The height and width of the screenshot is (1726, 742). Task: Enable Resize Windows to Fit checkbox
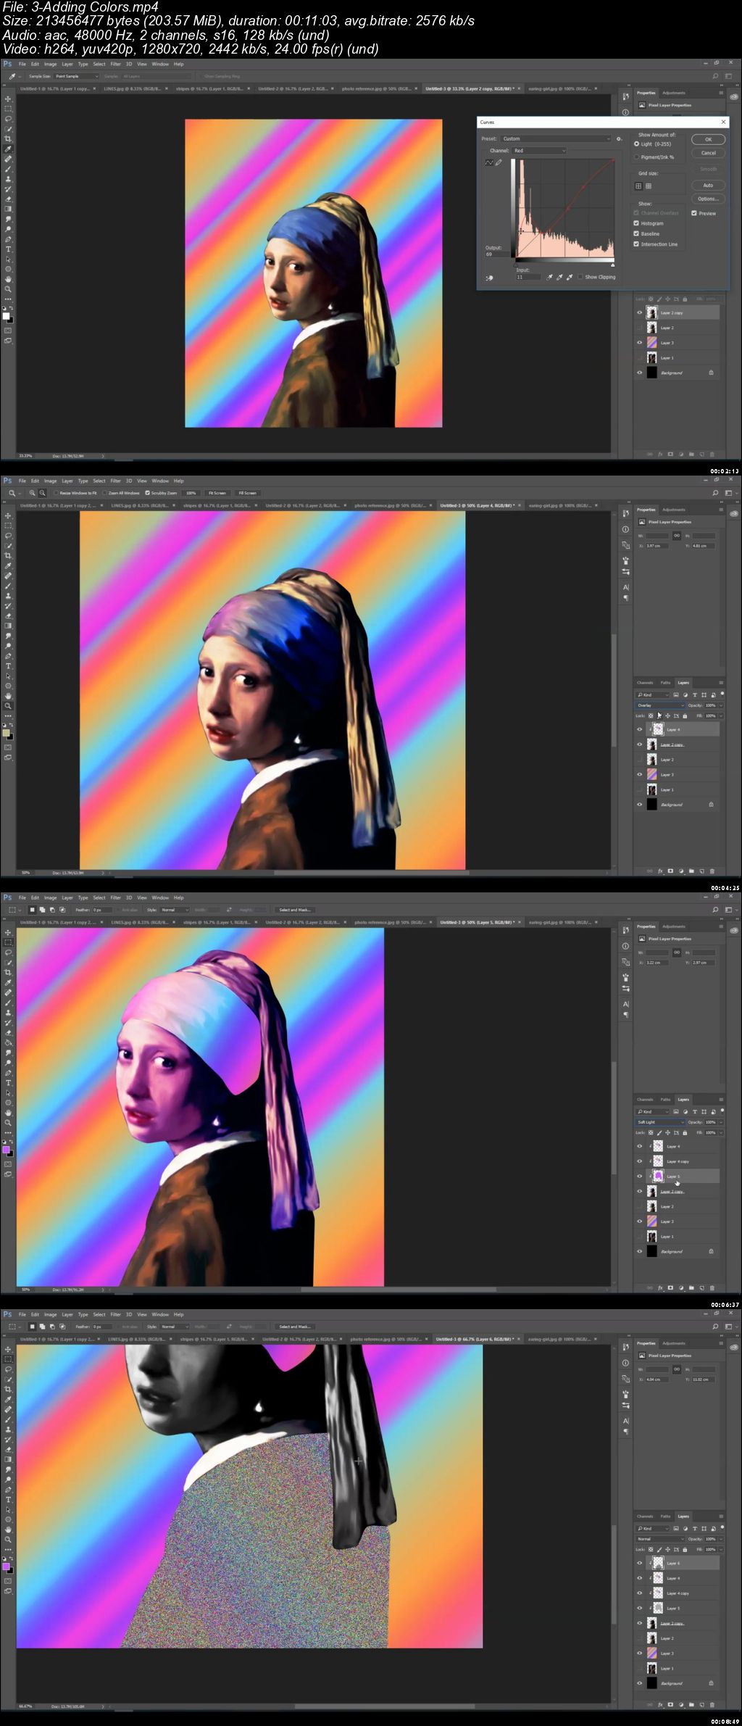(57, 493)
